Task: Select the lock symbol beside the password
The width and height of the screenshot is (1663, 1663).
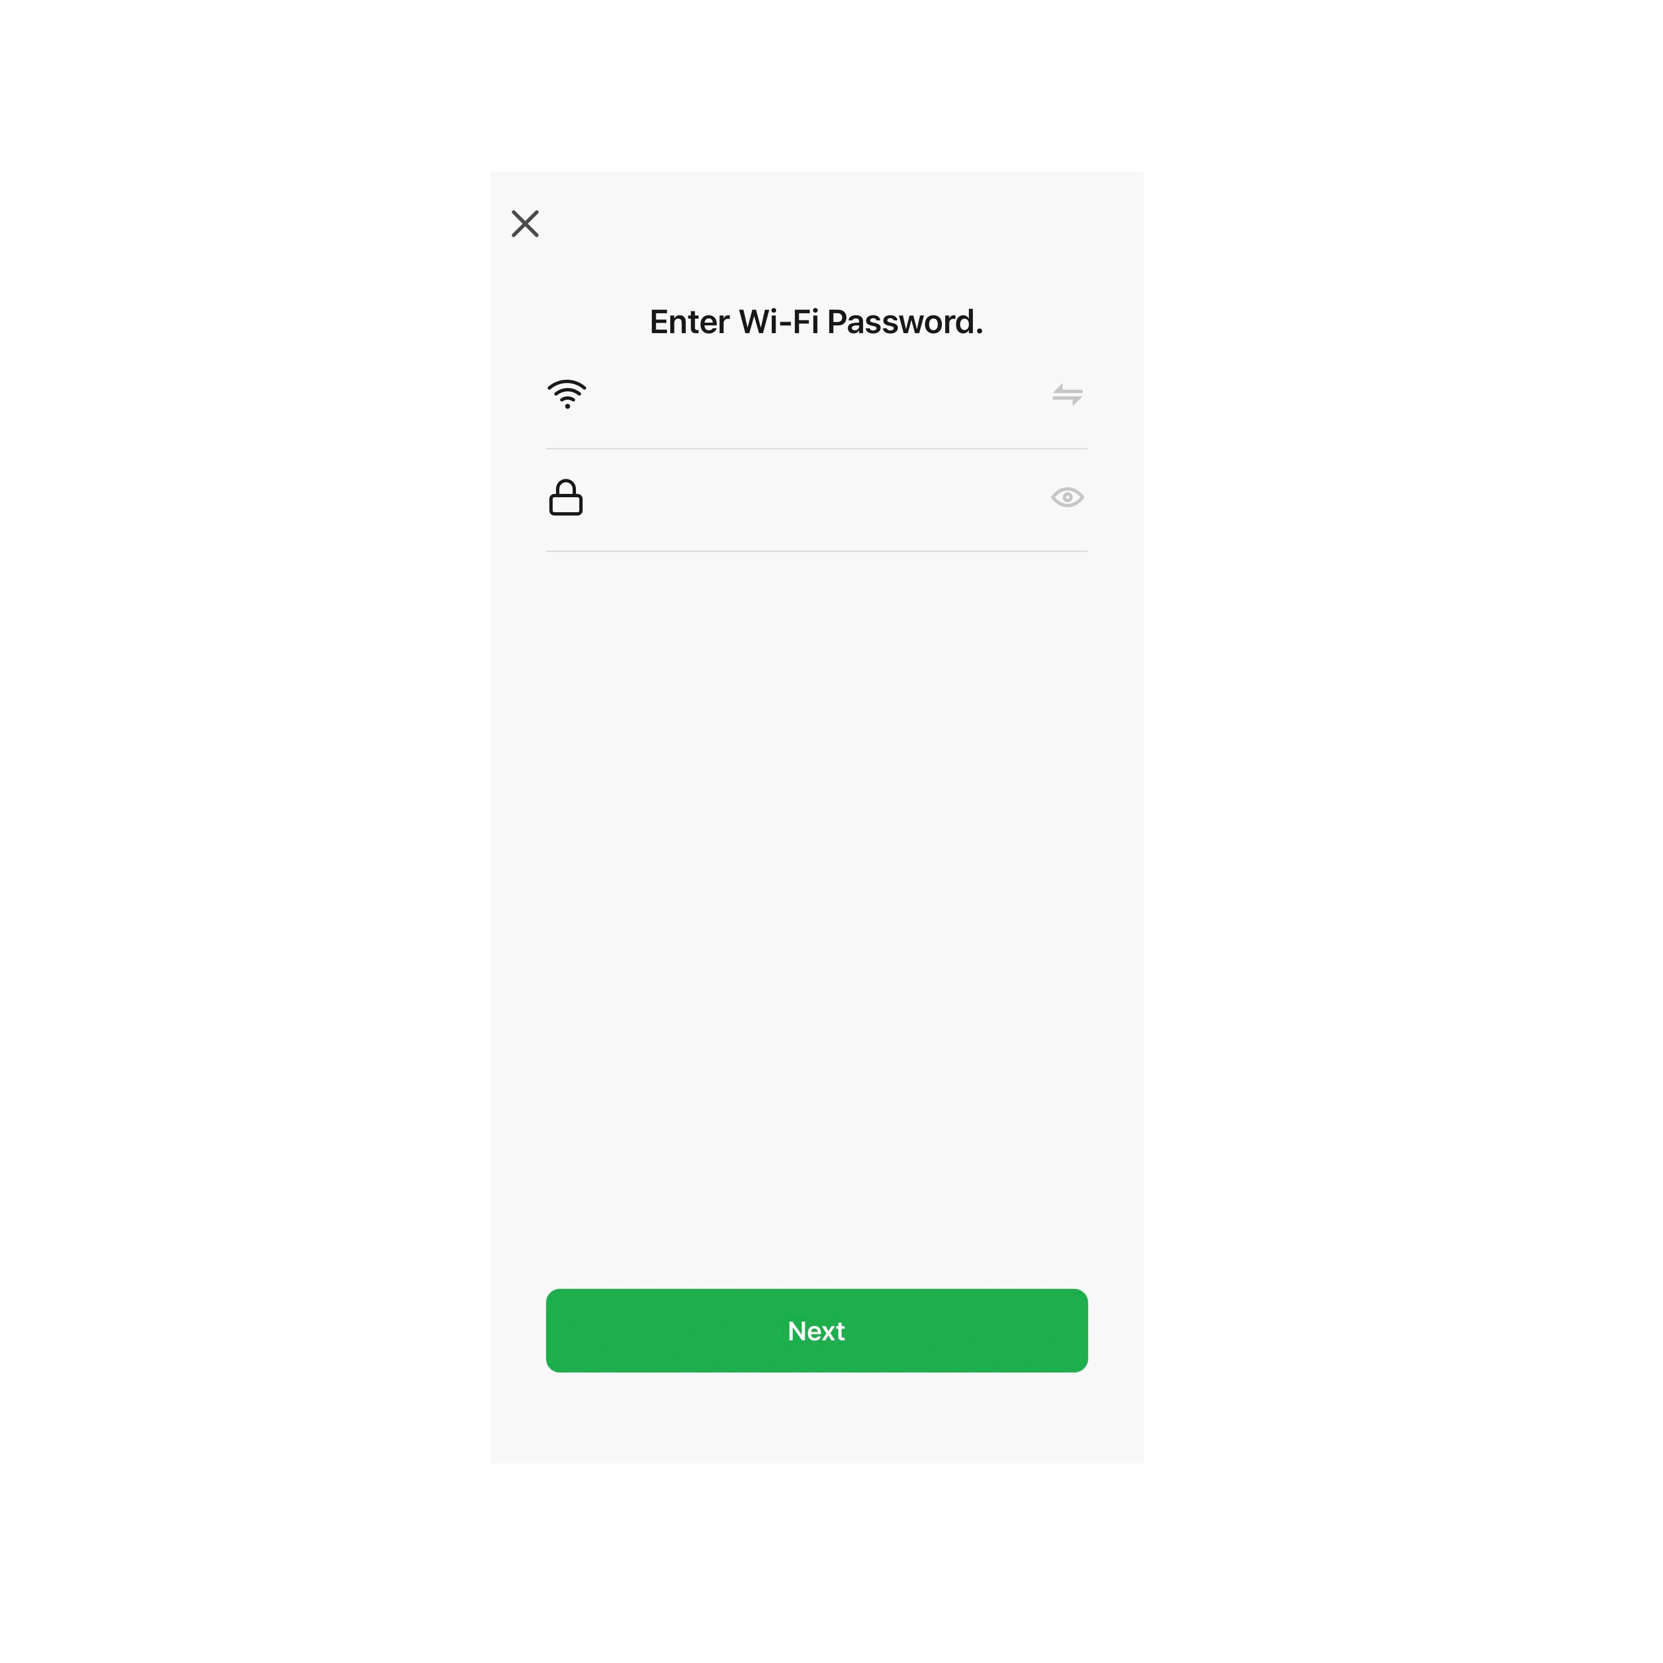Action: (567, 498)
